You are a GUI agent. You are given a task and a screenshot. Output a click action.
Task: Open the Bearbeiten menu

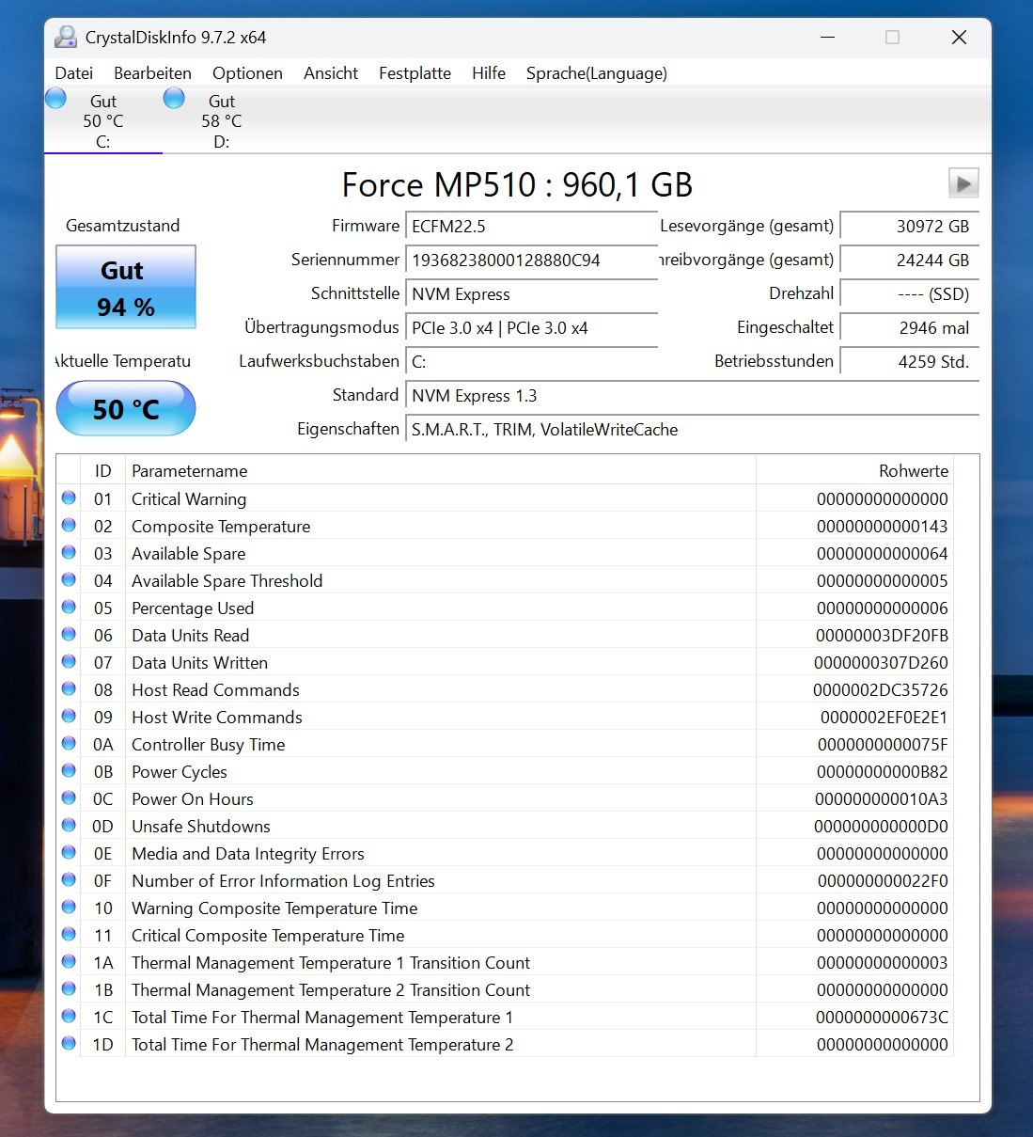tap(152, 73)
